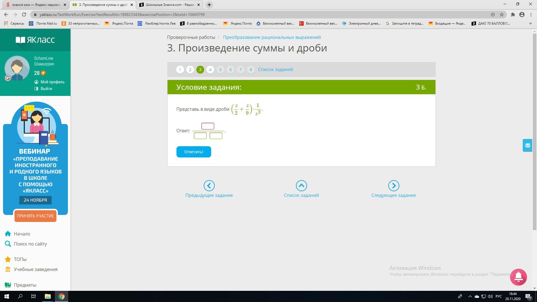The height and width of the screenshot is (302, 537).
Task: Go to exercise number 4
Action: pos(210,70)
